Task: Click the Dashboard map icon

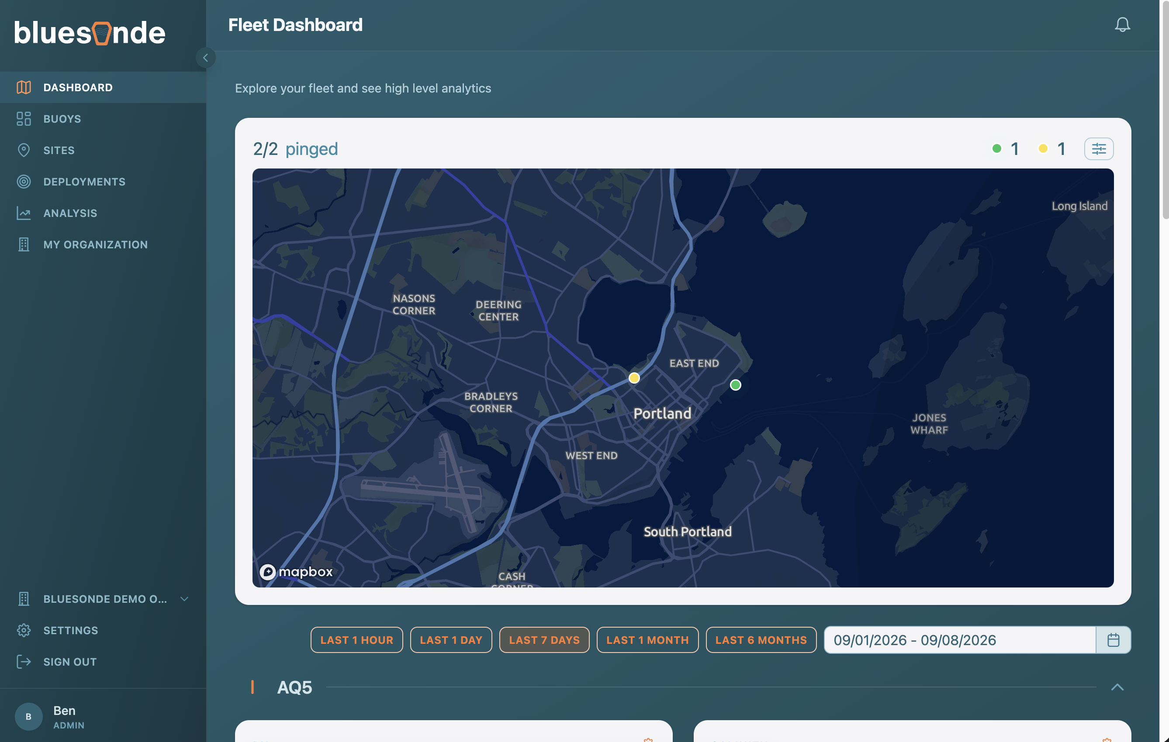Action: tap(24, 87)
